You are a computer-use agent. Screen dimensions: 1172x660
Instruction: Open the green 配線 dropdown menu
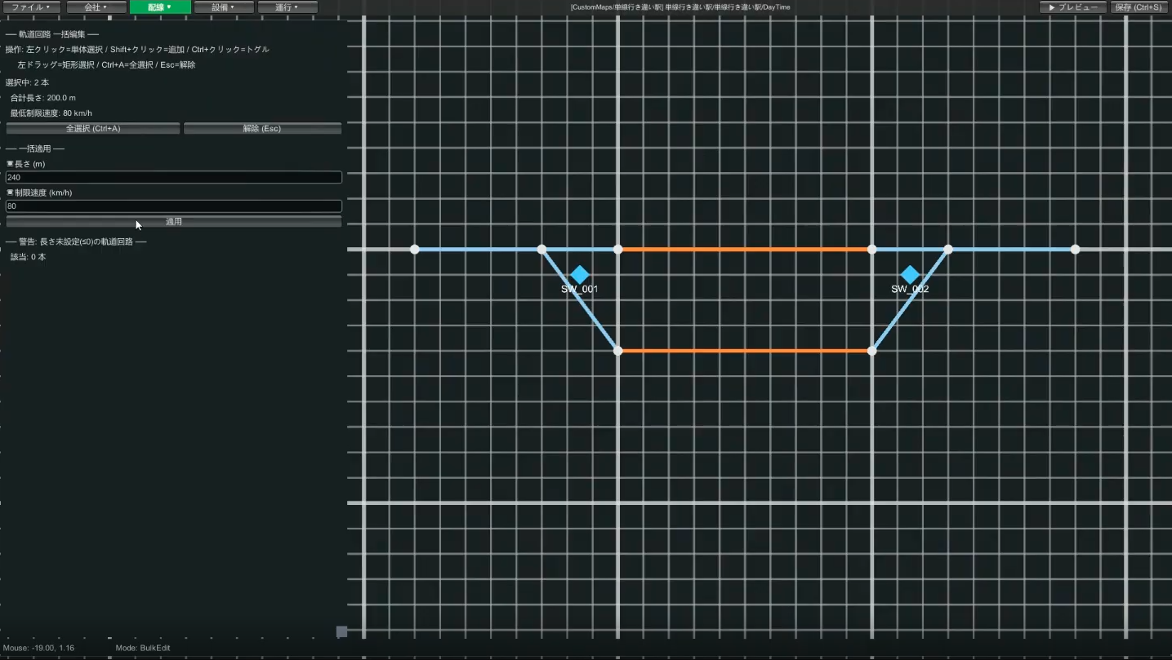[160, 7]
